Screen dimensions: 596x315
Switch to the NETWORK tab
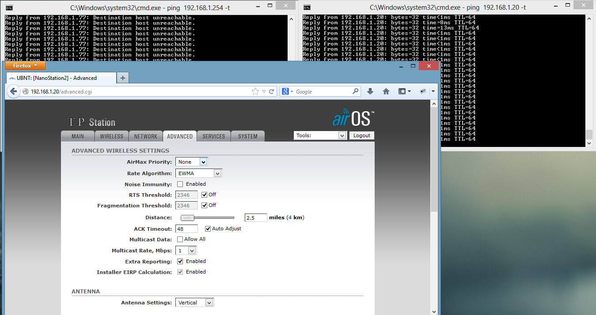(146, 136)
